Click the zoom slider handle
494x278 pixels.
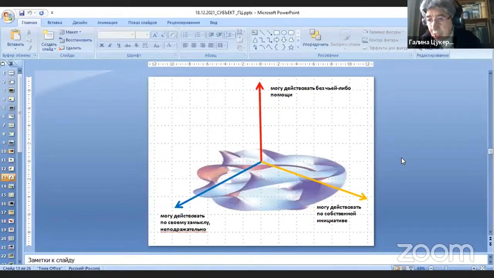click(x=446, y=268)
